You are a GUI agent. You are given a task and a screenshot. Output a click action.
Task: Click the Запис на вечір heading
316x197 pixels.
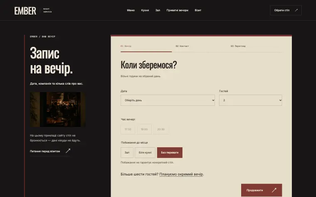[52, 61]
